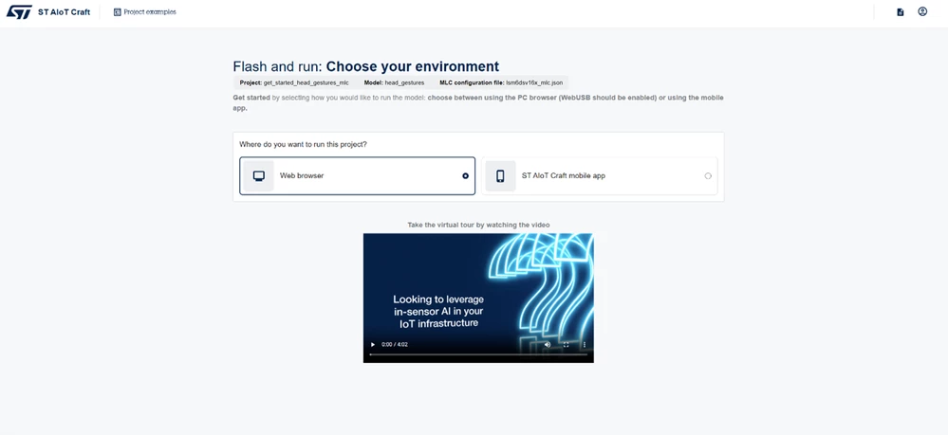The width and height of the screenshot is (948, 435).
Task: Click the ST logo in the header
Action: point(19,12)
